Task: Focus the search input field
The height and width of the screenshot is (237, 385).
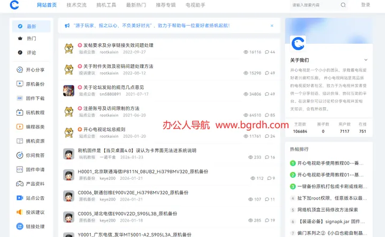Action: 315,5
